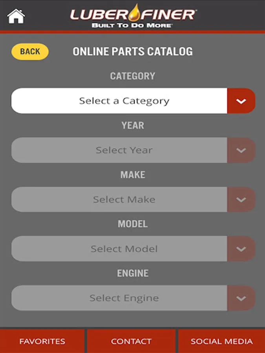This screenshot has height=353, width=265.
Task: Expand the Year chevron arrow
Action: click(241, 150)
